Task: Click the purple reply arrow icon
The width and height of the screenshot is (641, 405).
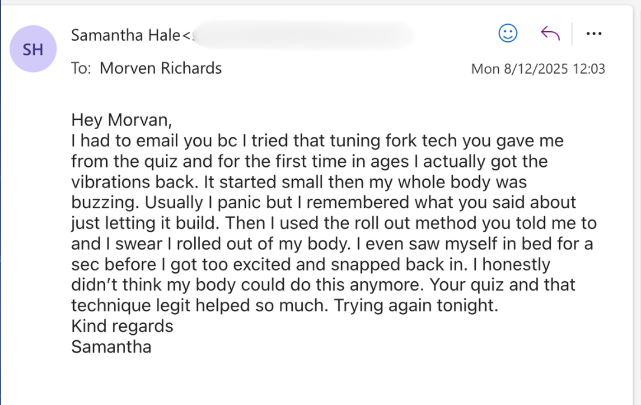Action: (x=550, y=34)
